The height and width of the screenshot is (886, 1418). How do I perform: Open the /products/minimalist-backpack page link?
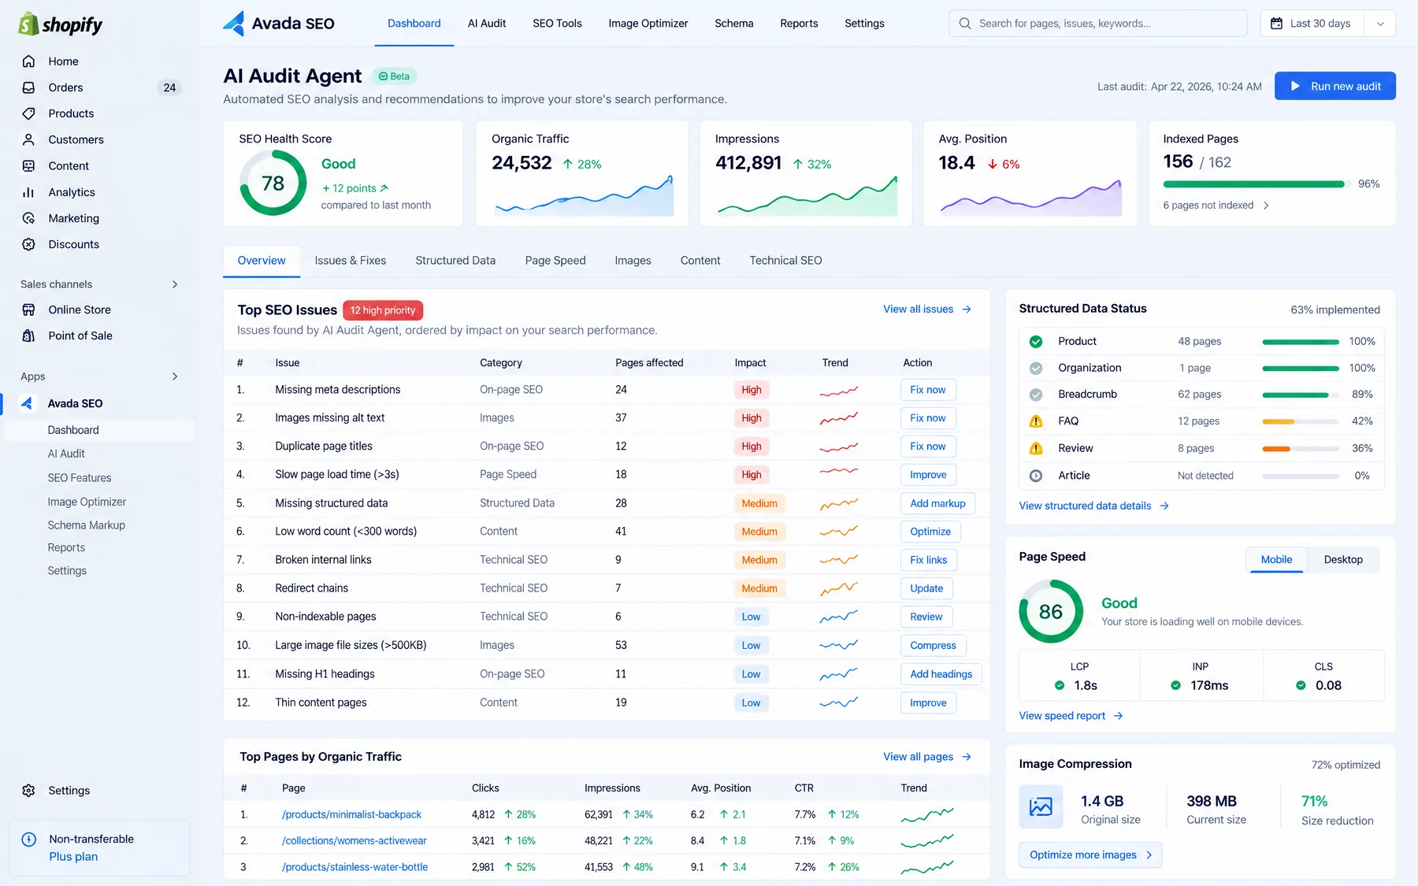pos(351,814)
